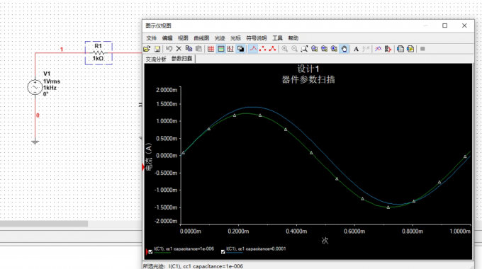Select the I(C1) capacitance=0.0001 legend label

256,248
